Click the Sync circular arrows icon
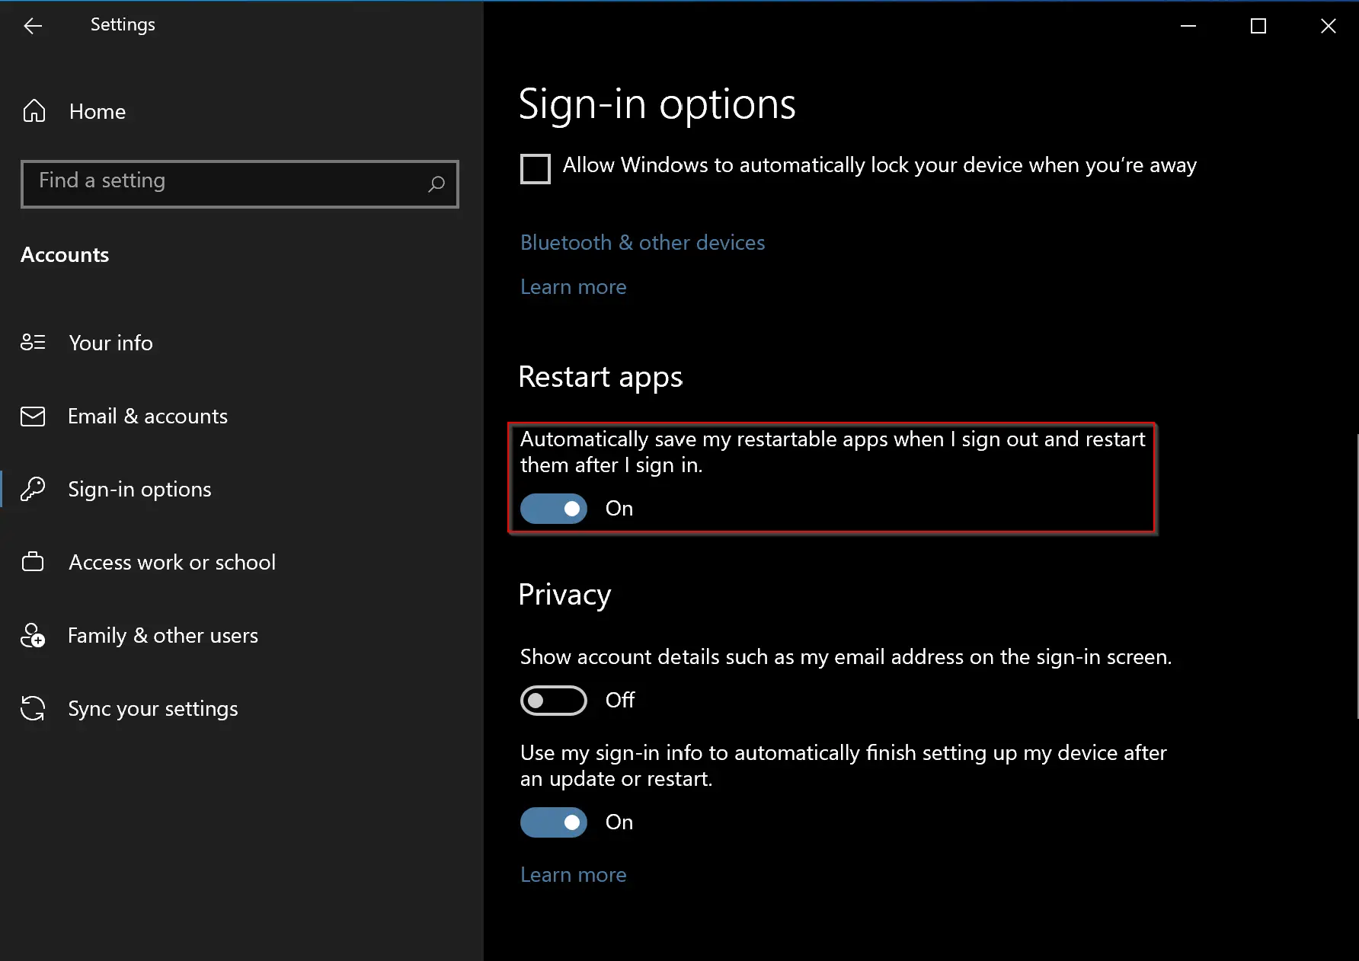The height and width of the screenshot is (961, 1359). [x=33, y=708]
